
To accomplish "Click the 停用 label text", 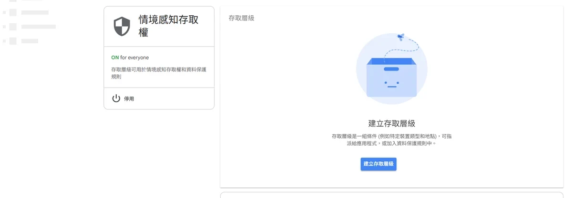I will click(129, 99).
